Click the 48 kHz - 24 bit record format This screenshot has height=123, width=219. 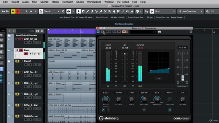(x=118, y=17)
